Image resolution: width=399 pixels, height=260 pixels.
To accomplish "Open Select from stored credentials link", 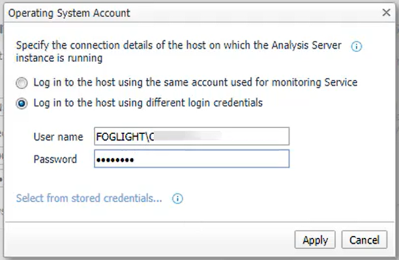I will pyautogui.click(x=89, y=198).
